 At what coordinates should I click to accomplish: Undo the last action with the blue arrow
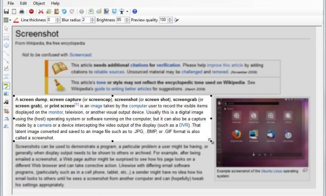[64, 11]
